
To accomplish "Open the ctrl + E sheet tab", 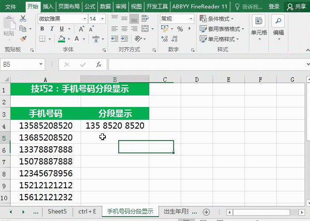I will (87, 212).
